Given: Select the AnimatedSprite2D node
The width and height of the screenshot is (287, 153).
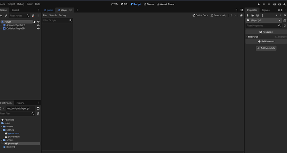Looking at the screenshot, I should (16, 25).
